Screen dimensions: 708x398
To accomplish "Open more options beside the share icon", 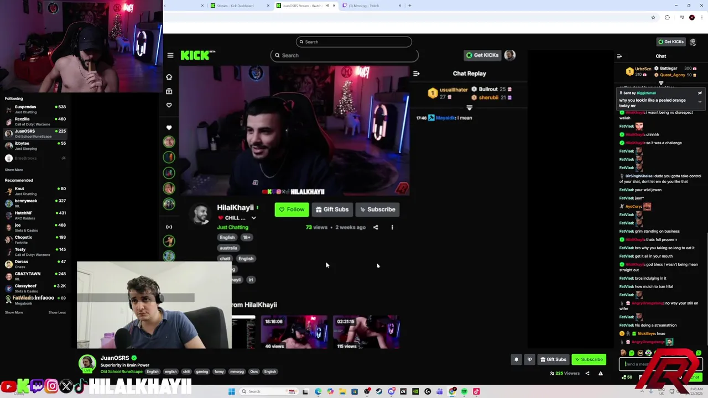I will tap(392, 227).
